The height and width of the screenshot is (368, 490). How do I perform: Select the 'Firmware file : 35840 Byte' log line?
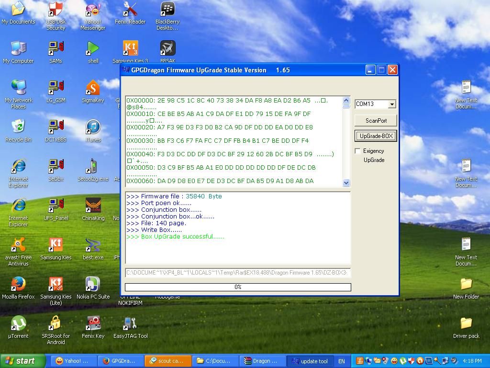pyautogui.click(x=174, y=196)
